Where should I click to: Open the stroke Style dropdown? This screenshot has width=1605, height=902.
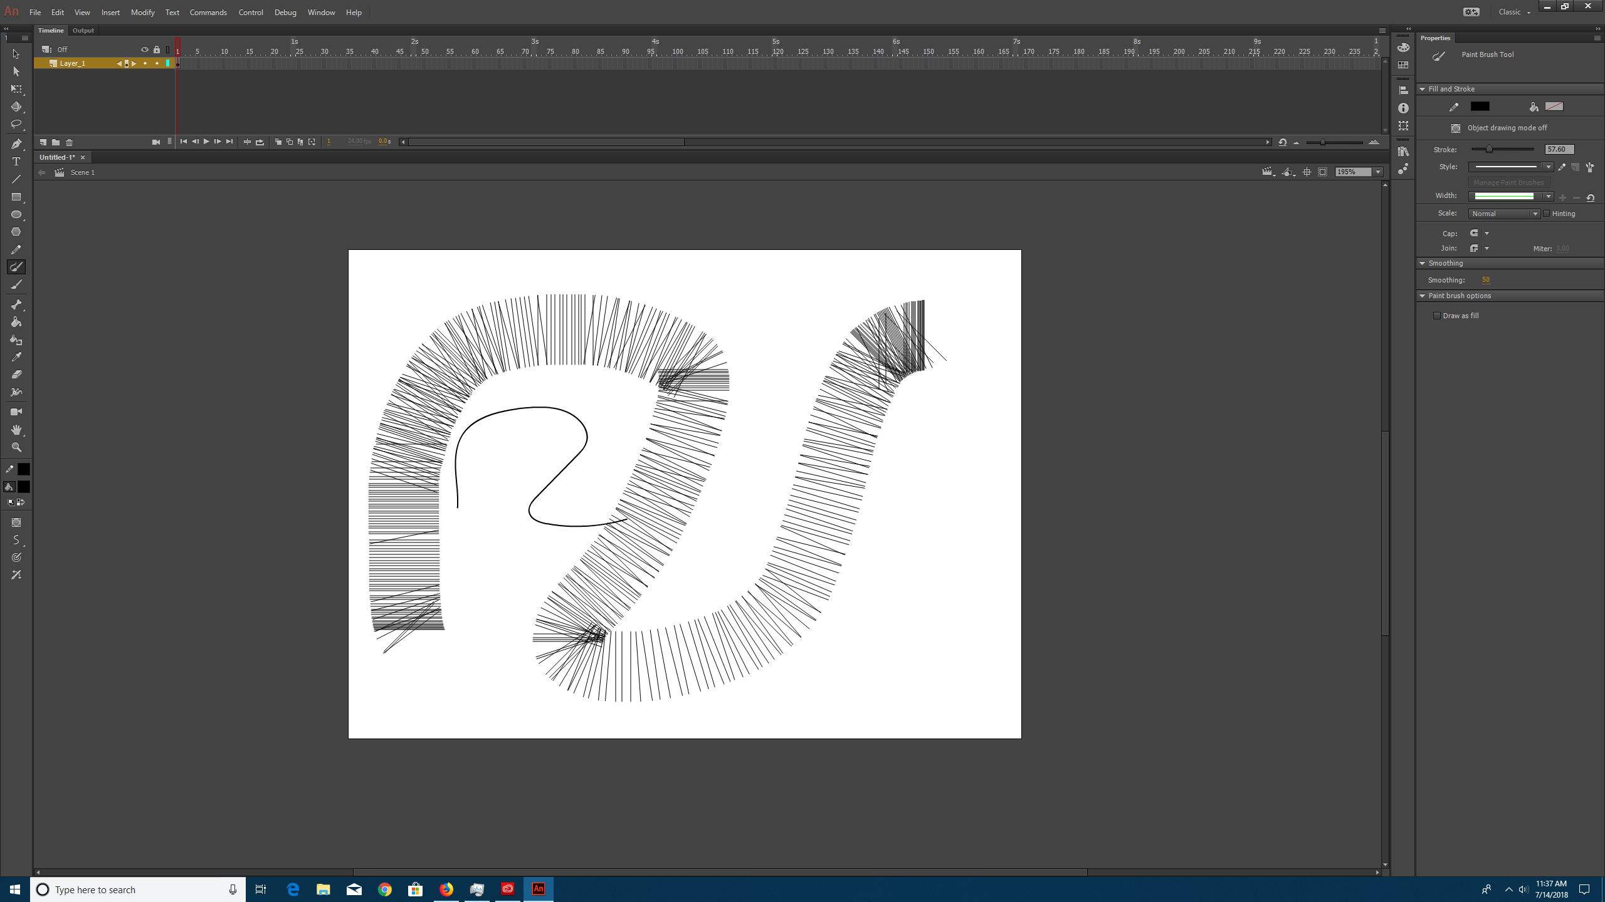1510,167
